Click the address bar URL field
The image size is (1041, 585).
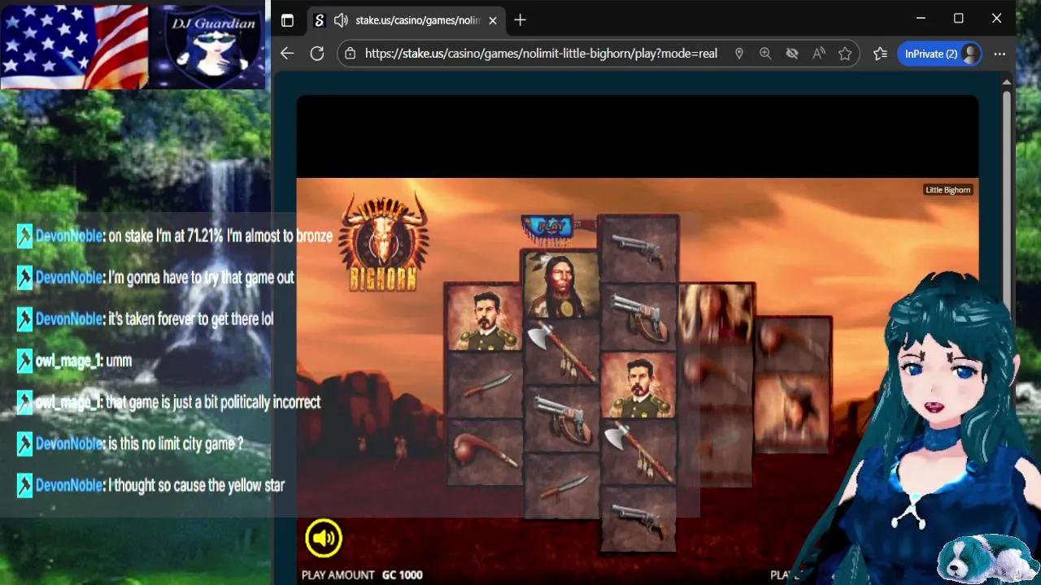pos(541,54)
